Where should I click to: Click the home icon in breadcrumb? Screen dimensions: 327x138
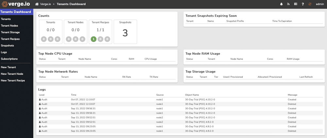tap(37, 4)
